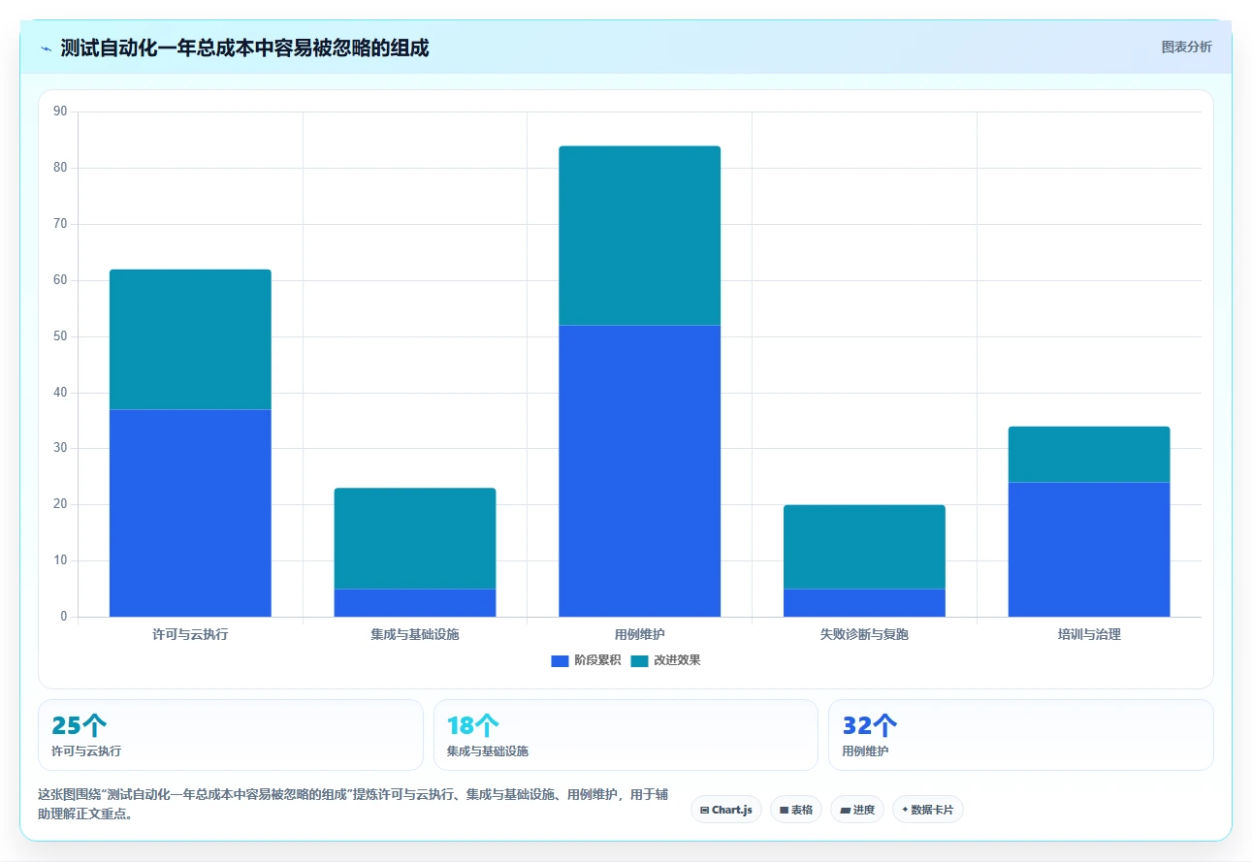Screen dimensions: 1252x862
Task: Click the 32个 value text
Action: point(870,725)
